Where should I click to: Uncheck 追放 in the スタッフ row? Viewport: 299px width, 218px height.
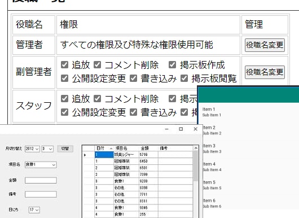[64, 98]
